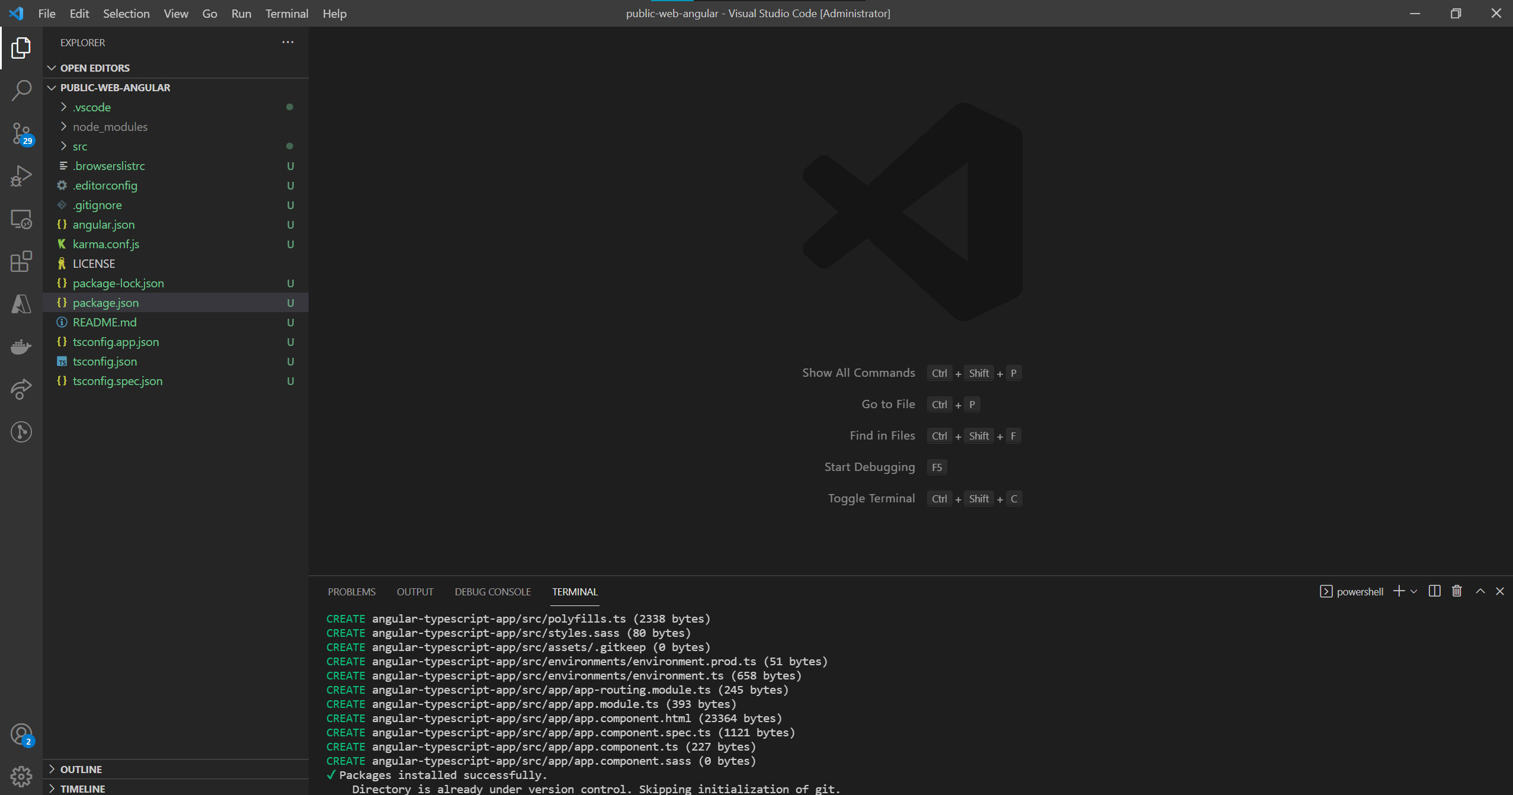Open karma.conf.js file
The width and height of the screenshot is (1513, 795).
pyautogui.click(x=176, y=244)
